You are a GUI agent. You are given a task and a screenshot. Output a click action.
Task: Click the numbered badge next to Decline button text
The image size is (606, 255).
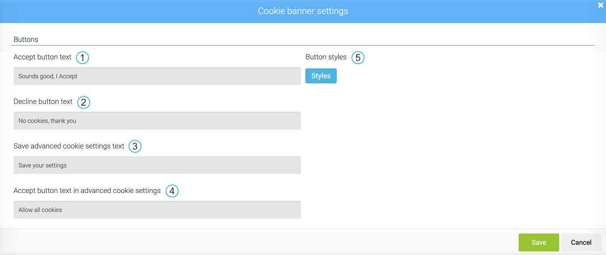[x=84, y=102]
